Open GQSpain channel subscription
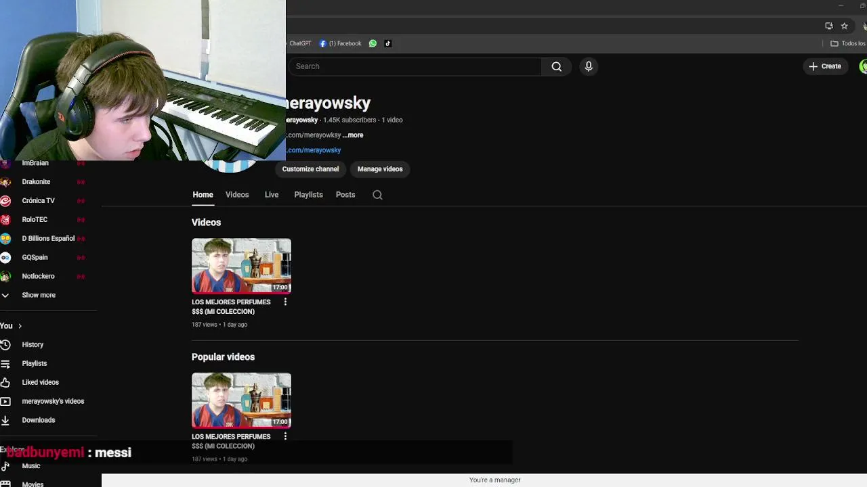The image size is (867, 487). [35, 258]
